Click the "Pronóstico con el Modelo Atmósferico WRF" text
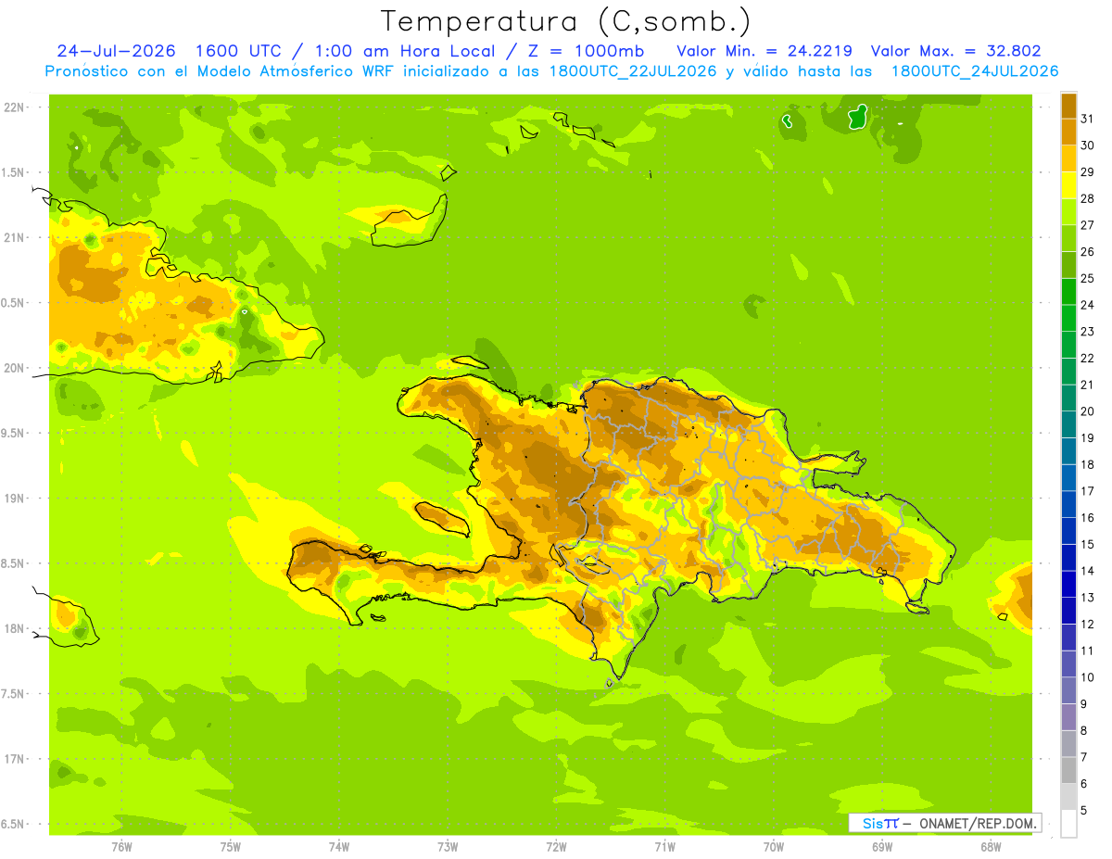Screen dimensions: 1112x859 click(x=221, y=71)
